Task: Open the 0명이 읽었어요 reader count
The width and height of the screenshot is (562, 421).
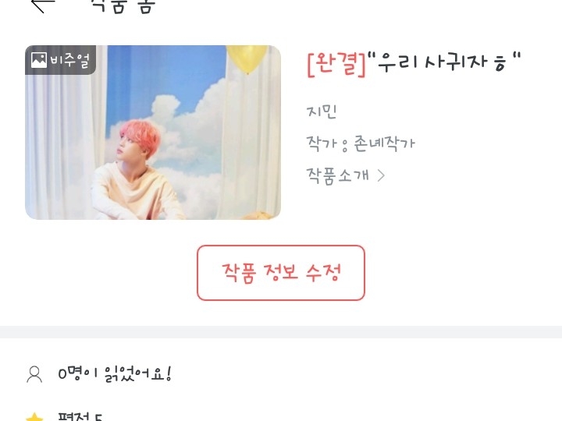Action: tap(115, 374)
